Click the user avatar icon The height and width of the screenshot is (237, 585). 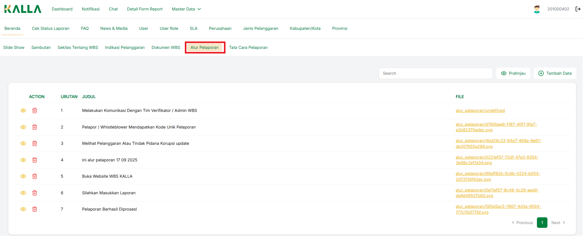(537, 9)
